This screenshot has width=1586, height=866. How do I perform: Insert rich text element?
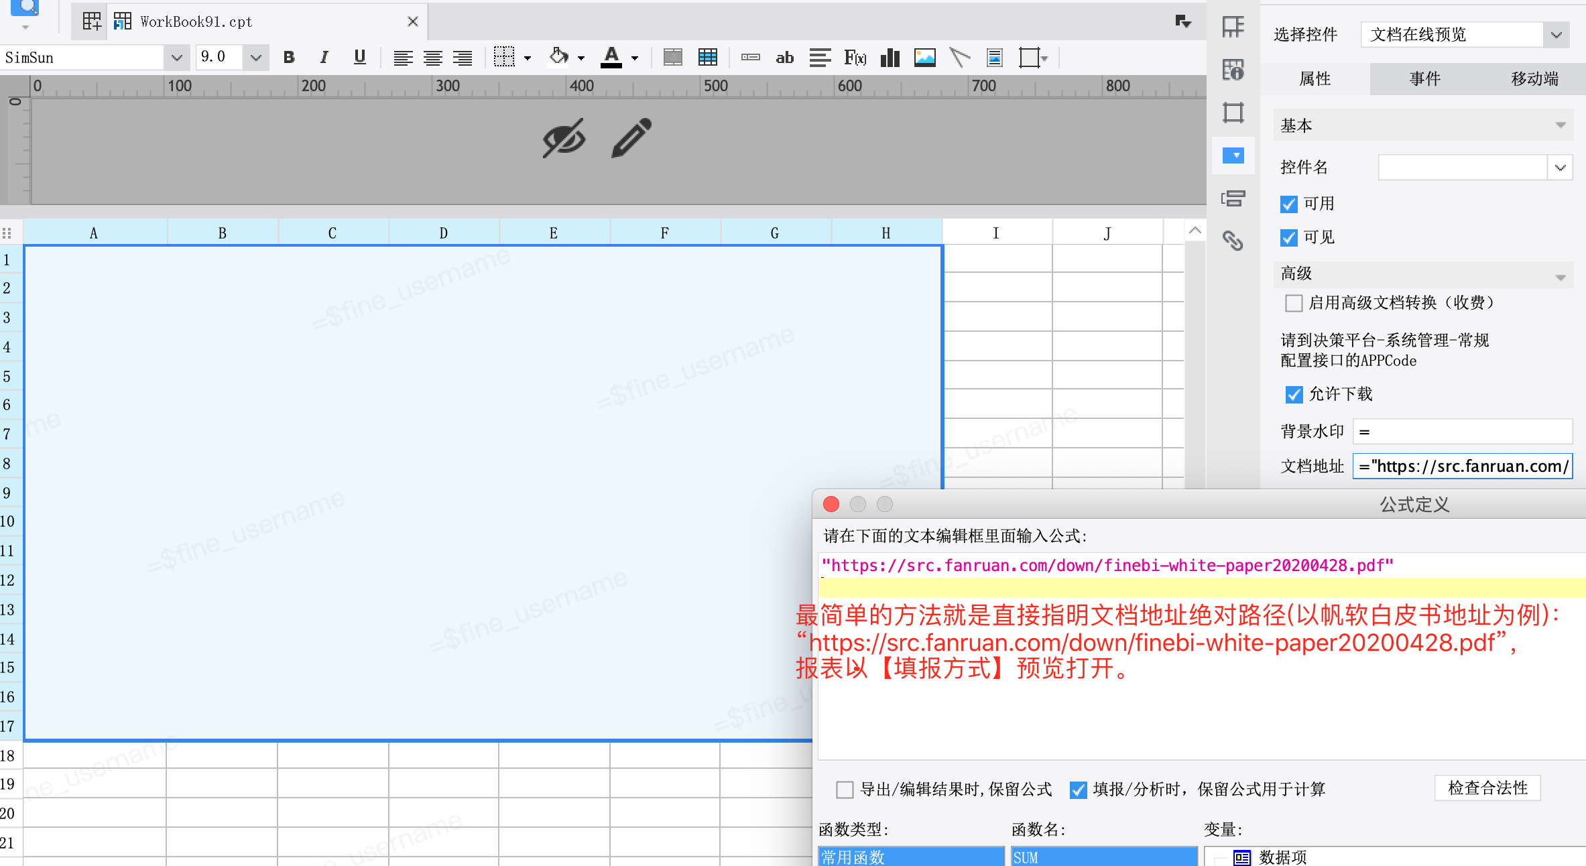[820, 58]
